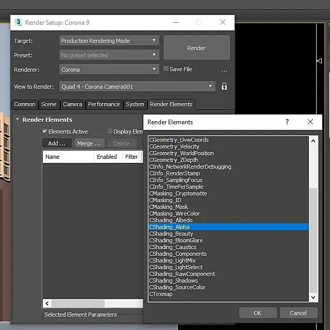Select CTexmap element
The image size is (330, 330).
click(x=228, y=294)
